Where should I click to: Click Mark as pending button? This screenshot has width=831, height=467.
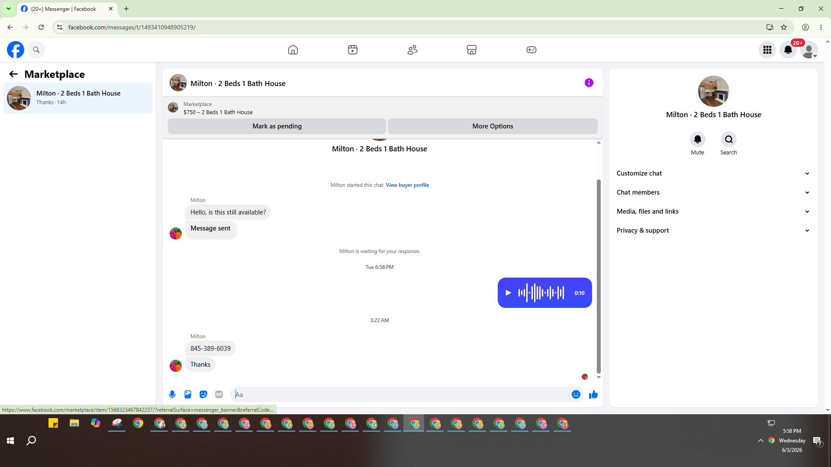[277, 126]
